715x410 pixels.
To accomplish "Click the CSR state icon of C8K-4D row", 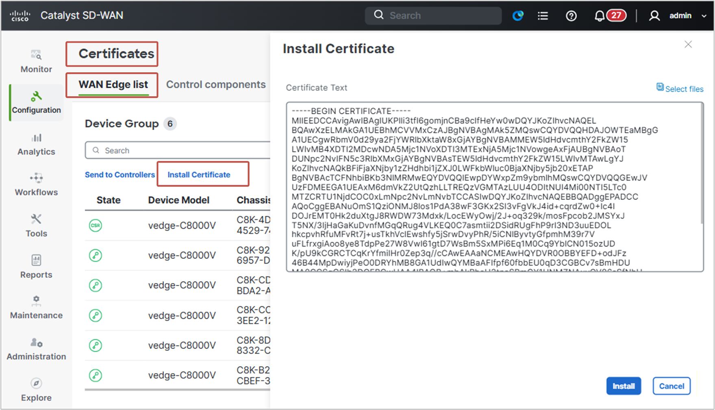I will tap(96, 225).
